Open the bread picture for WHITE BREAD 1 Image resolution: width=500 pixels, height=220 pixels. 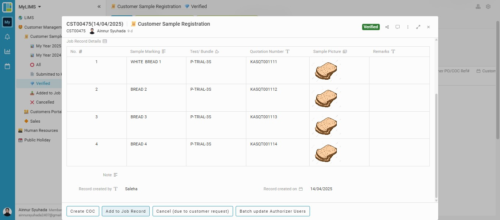[327, 71]
